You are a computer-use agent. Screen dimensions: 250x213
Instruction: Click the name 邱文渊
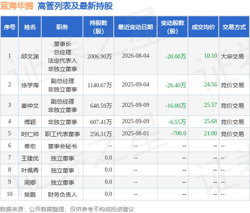click(x=30, y=56)
